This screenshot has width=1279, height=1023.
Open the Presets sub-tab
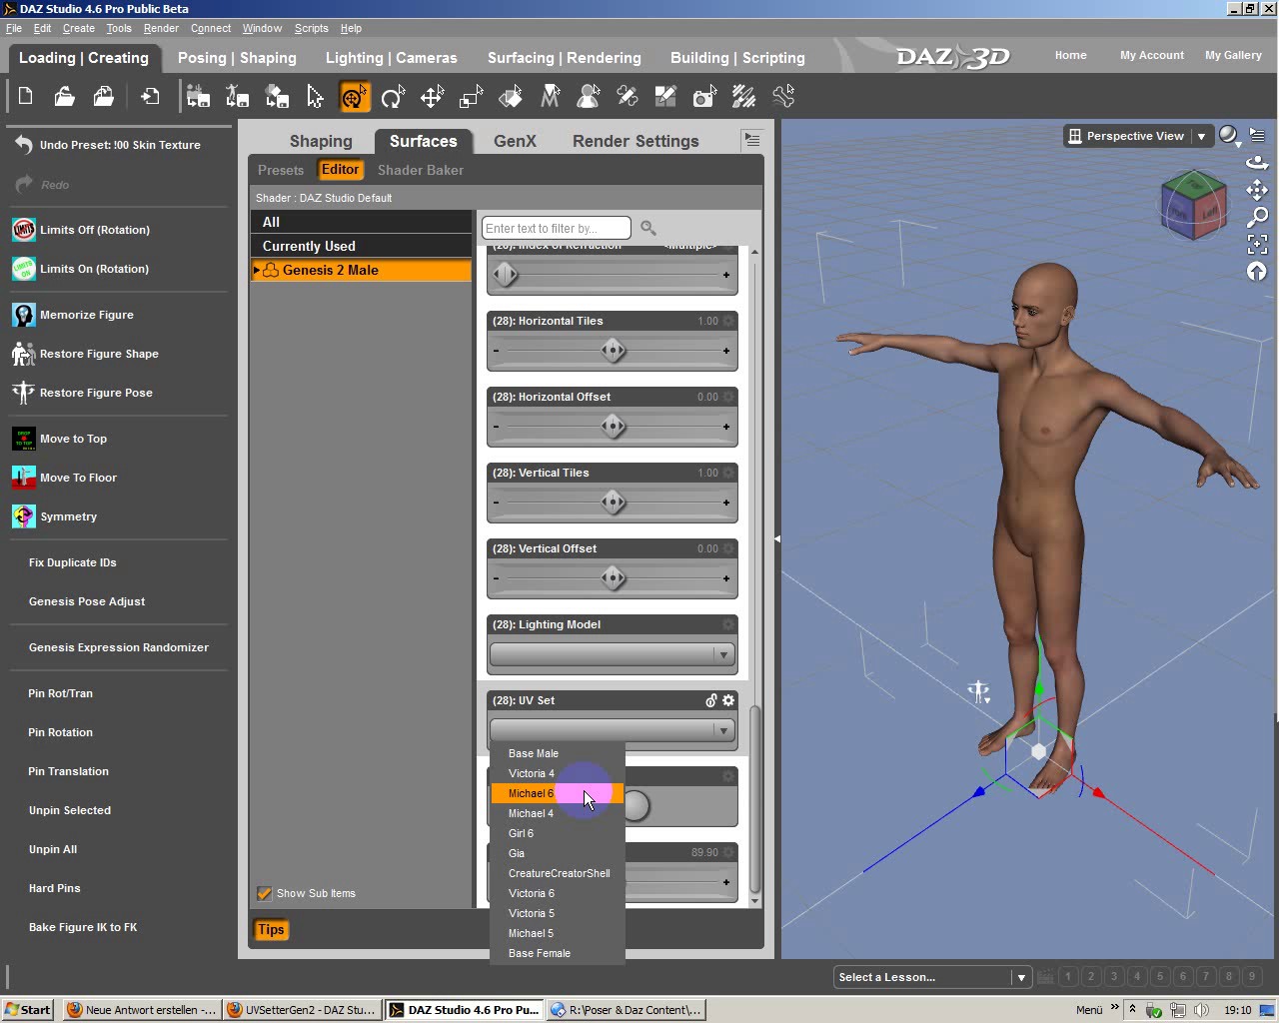pyautogui.click(x=280, y=170)
